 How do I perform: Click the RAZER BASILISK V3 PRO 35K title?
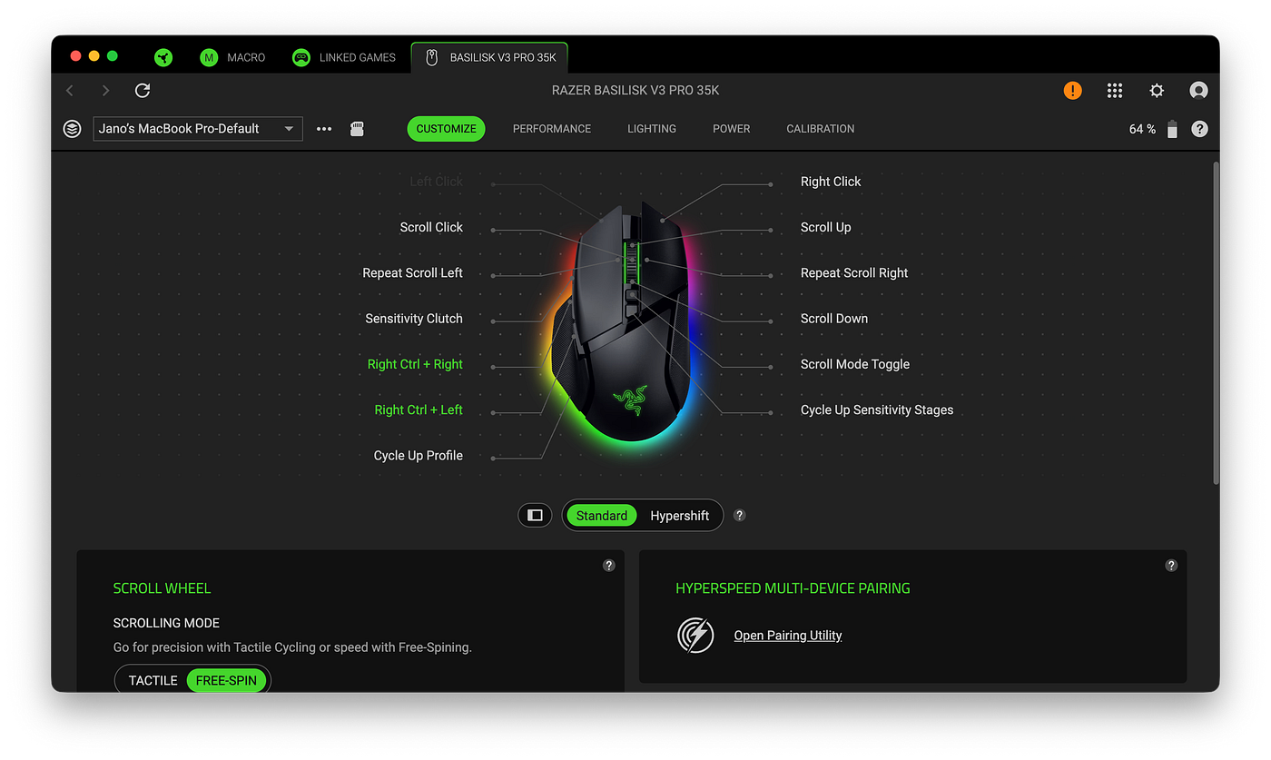click(635, 90)
